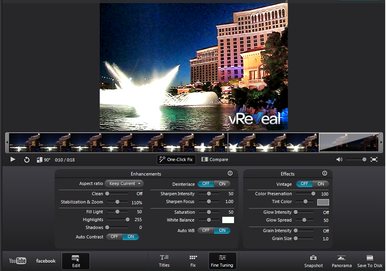Set Vintage effect to OFF
The width and height of the screenshot is (386, 271).
pos(304,184)
